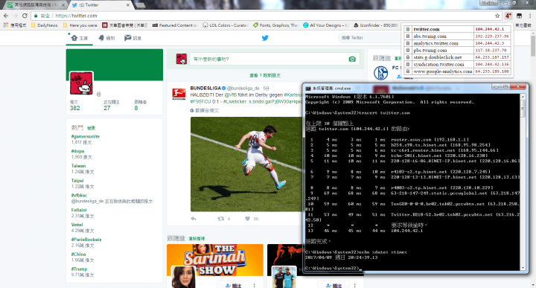Screen dimensions: 536x288
Task: Like the Bundesliga tweet heart icon
Action: 247,219
